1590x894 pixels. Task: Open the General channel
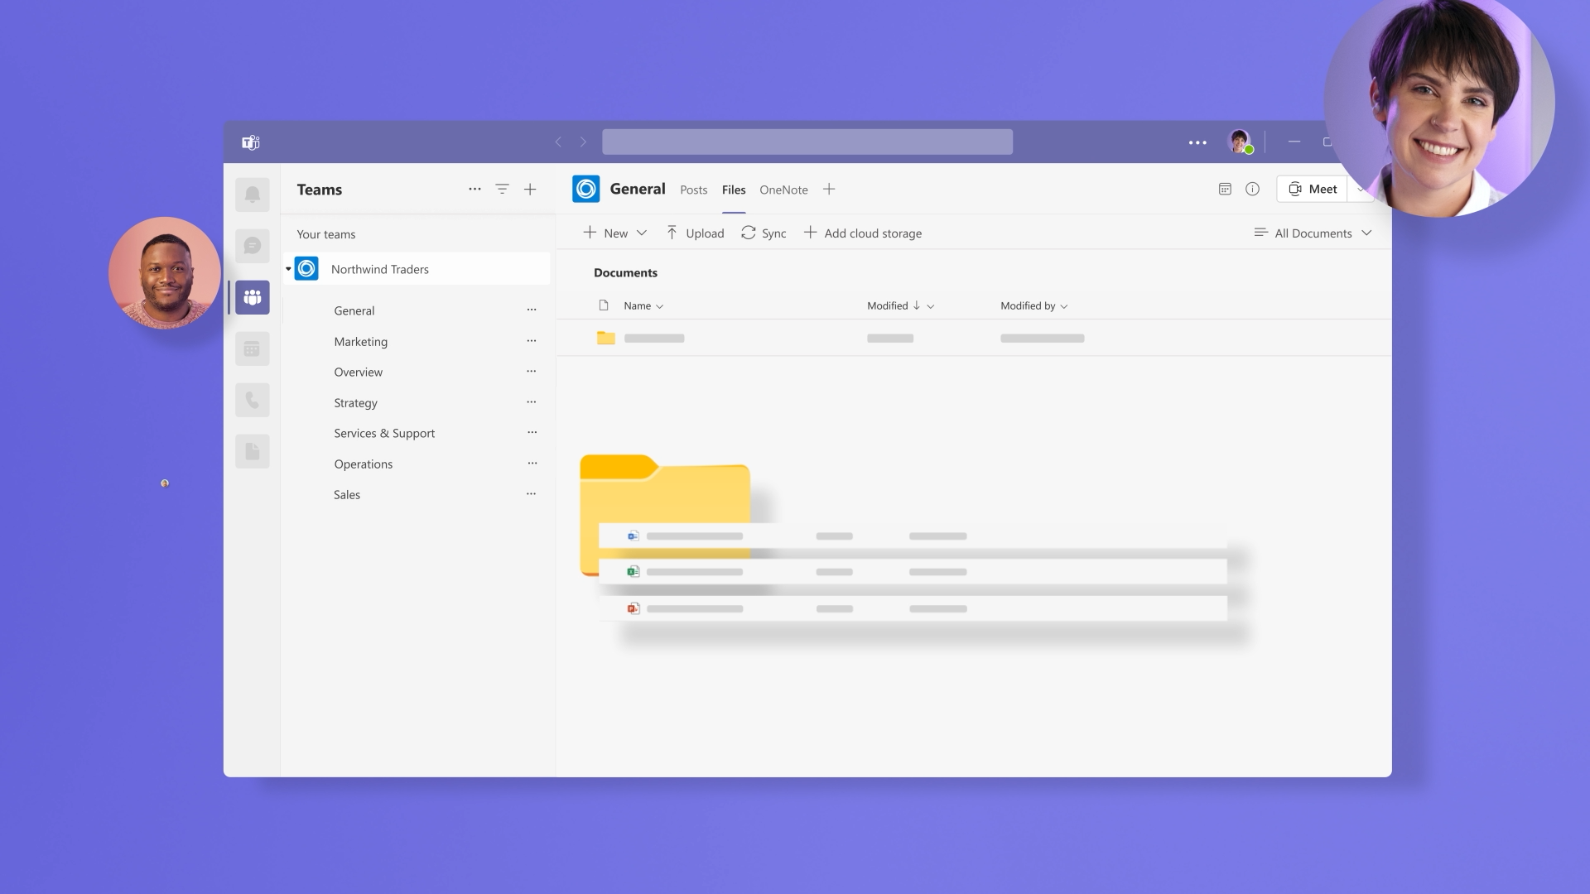coord(354,310)
